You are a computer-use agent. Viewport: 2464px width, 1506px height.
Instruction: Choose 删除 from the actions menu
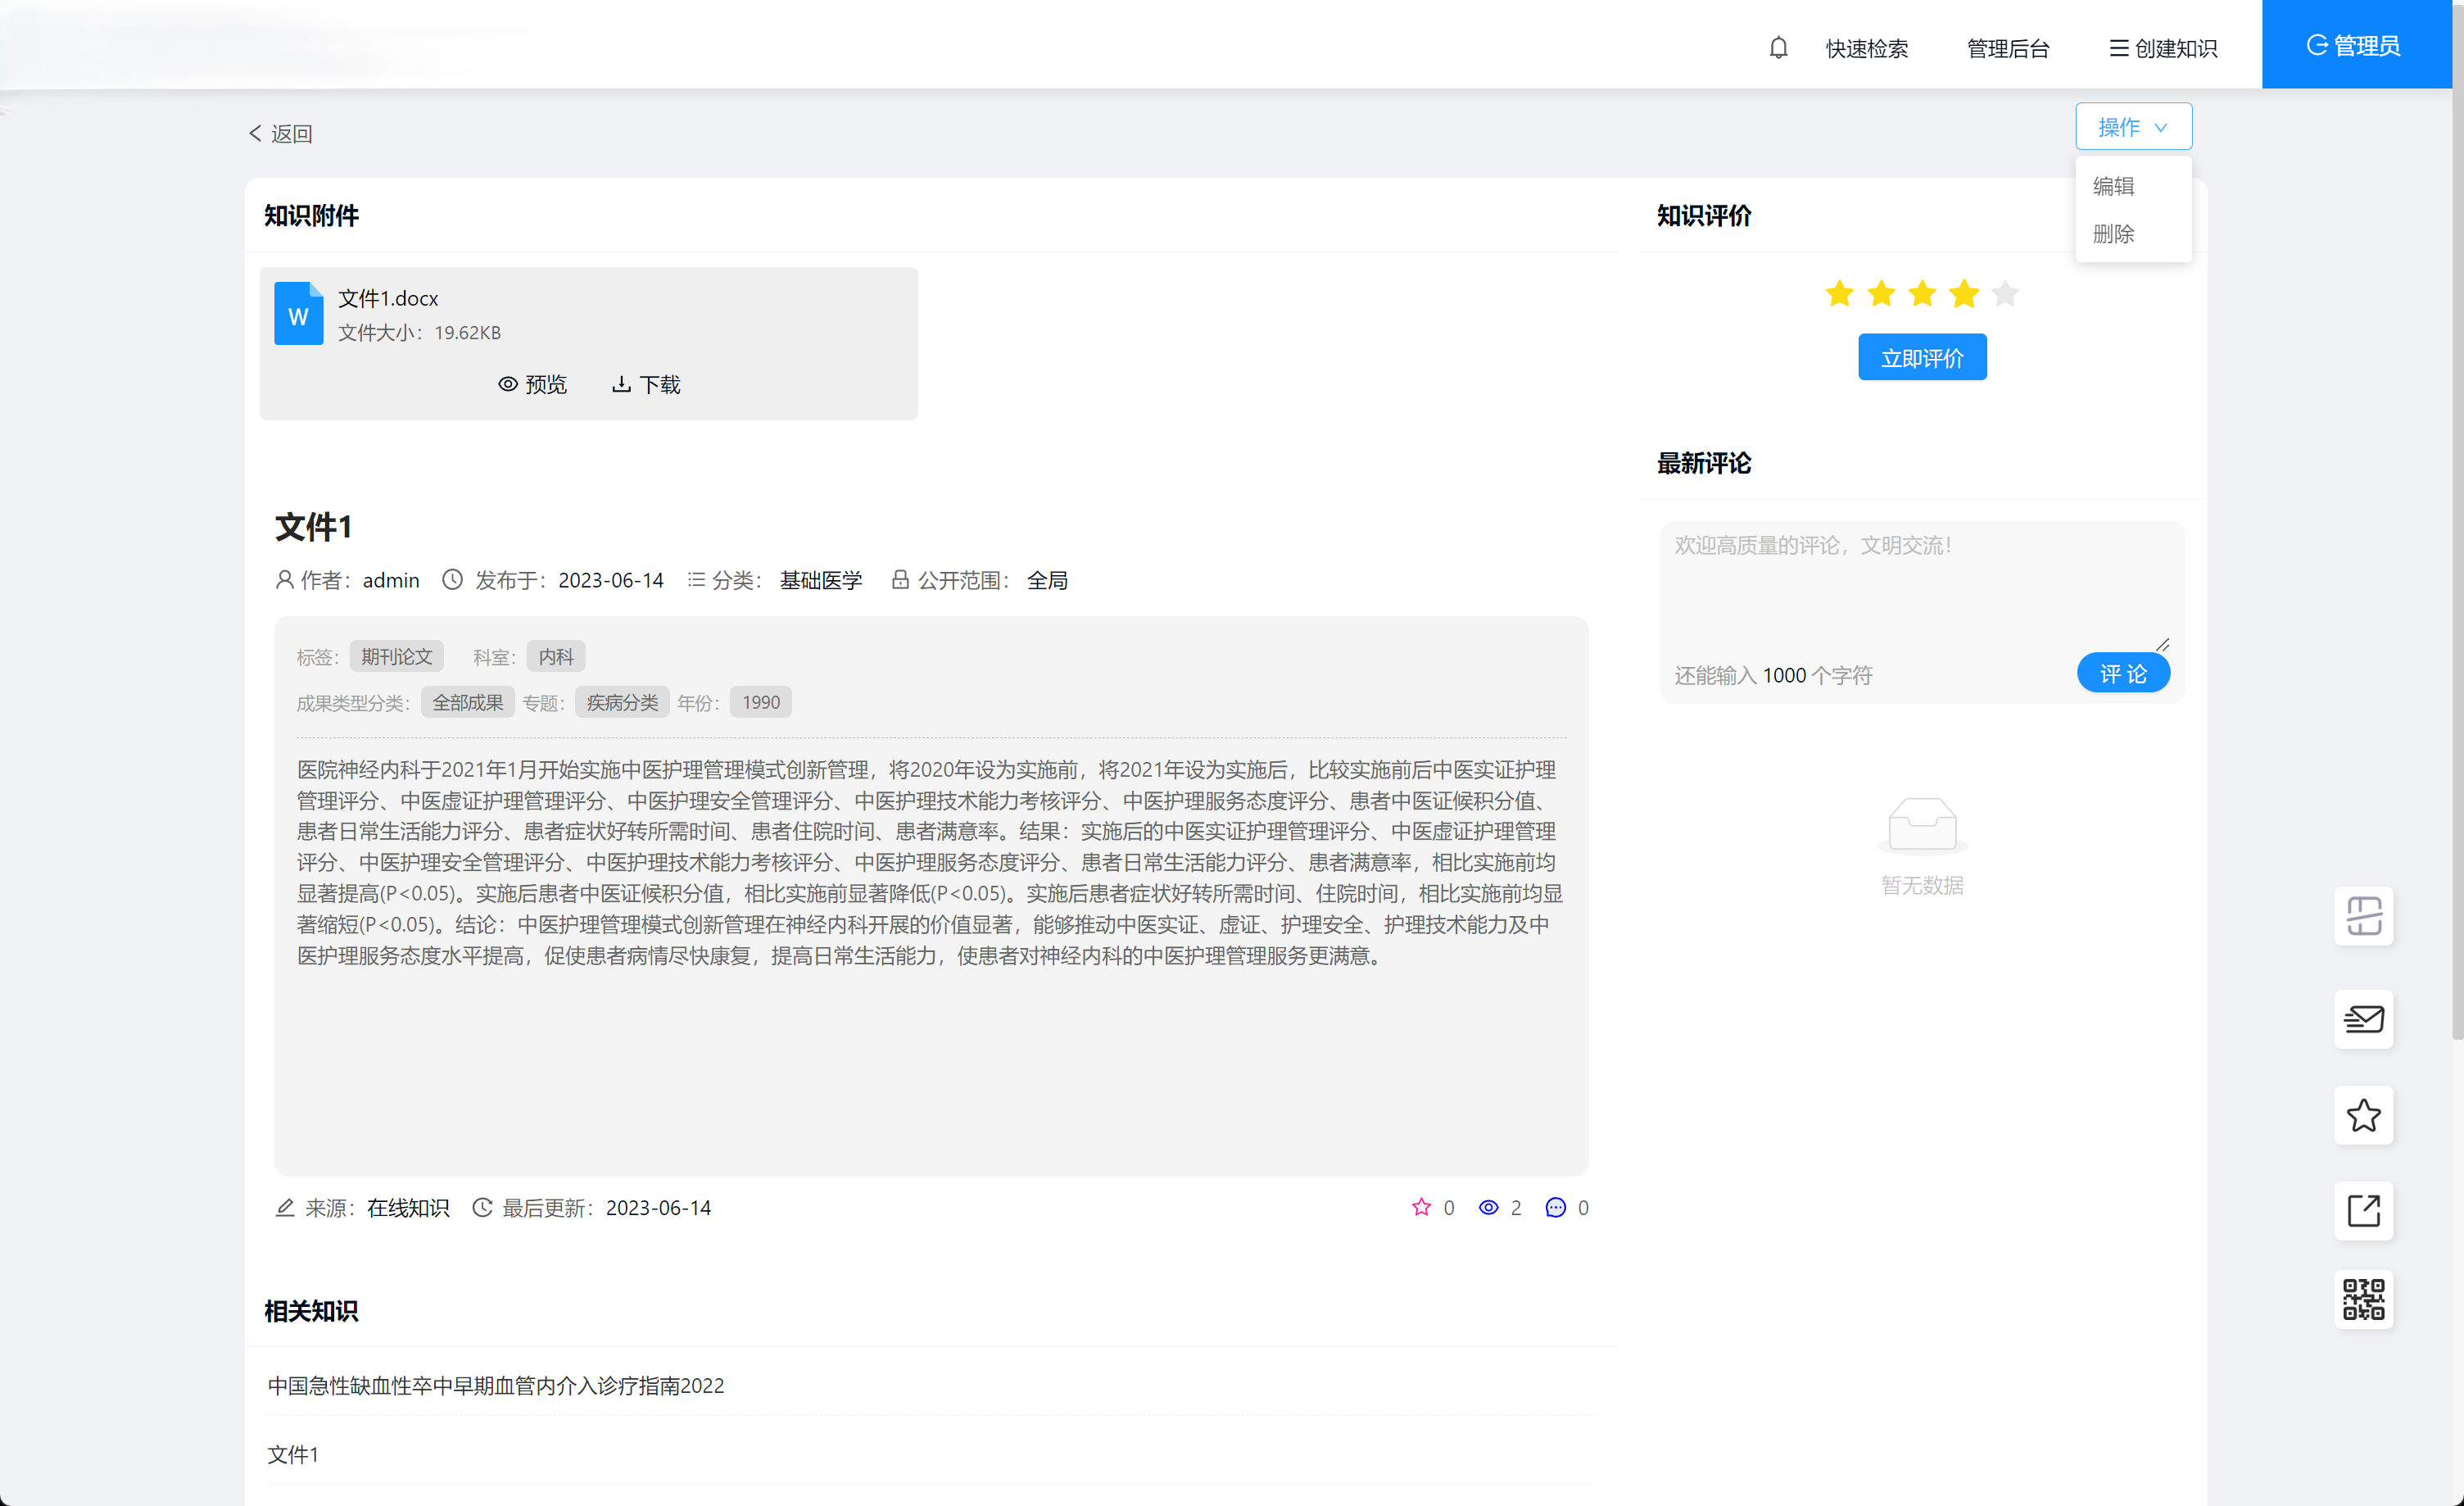(2113, 234)
